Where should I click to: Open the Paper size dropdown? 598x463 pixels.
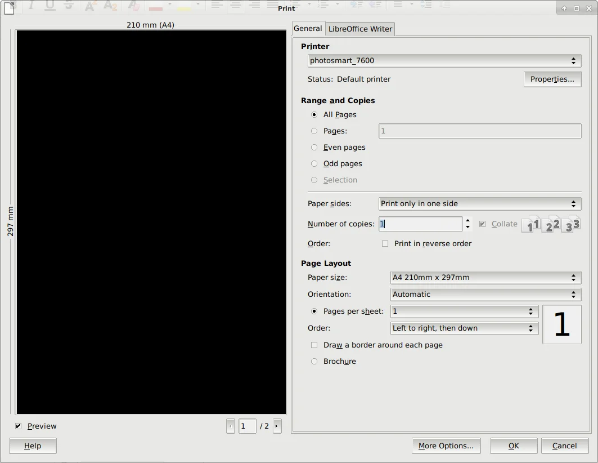coord(485,278)
